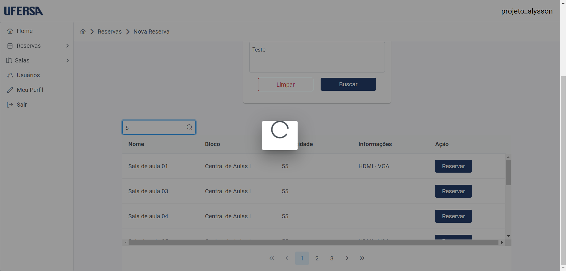Click table scroll right arrow

(502, 243)
